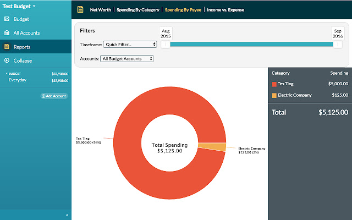Click the small up arrow at sidebar bottom

(x=68, y=215)
